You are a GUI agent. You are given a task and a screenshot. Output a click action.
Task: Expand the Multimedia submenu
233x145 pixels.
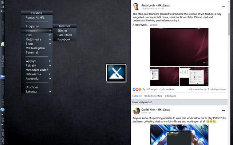pos(37,40)
